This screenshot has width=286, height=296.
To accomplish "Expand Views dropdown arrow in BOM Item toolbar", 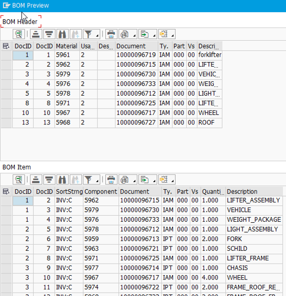I will click(134, 181).
